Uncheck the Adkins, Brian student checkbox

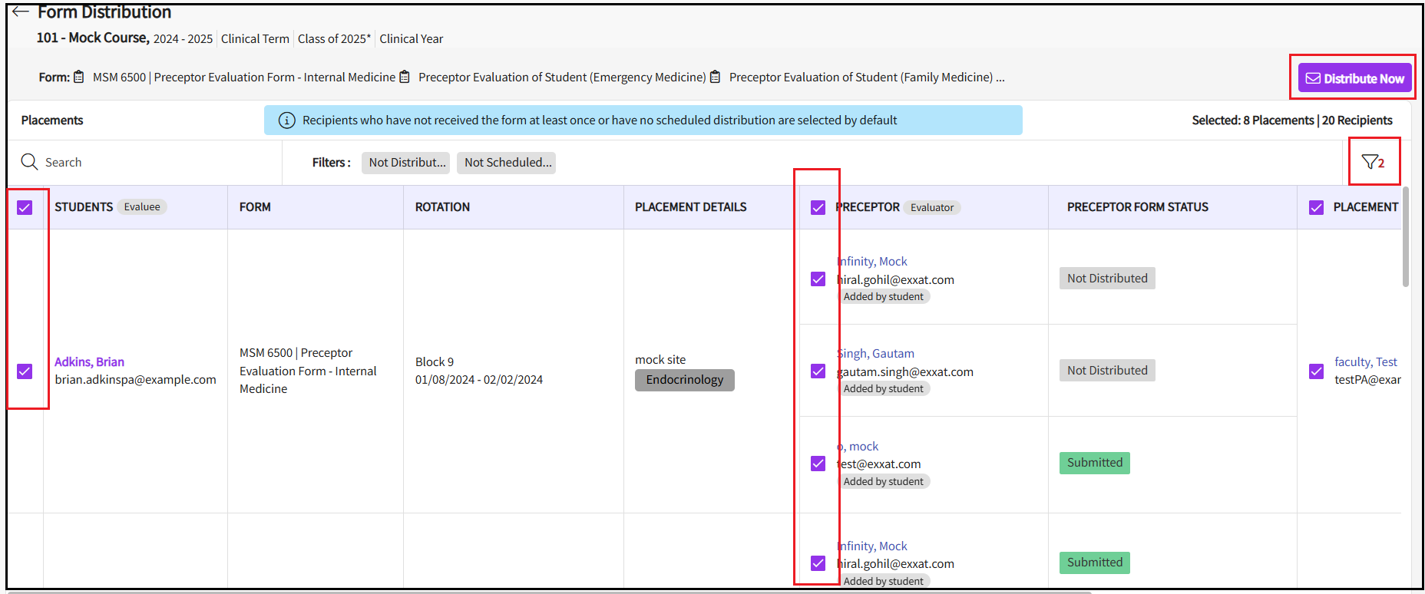pyautogui.click(x=25, y=371)
